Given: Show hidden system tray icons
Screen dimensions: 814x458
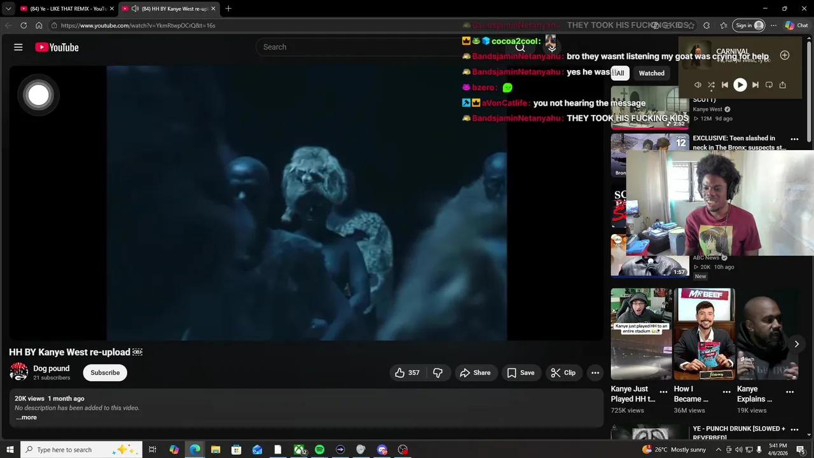Looking at the screenshot, I should pyautogui.click(x=719, y=450).
